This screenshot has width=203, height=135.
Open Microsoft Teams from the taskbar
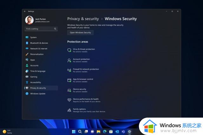pyautogui.click(x=123, y=132)
